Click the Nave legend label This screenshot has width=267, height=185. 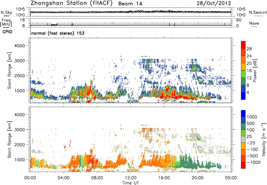[254, 23]
